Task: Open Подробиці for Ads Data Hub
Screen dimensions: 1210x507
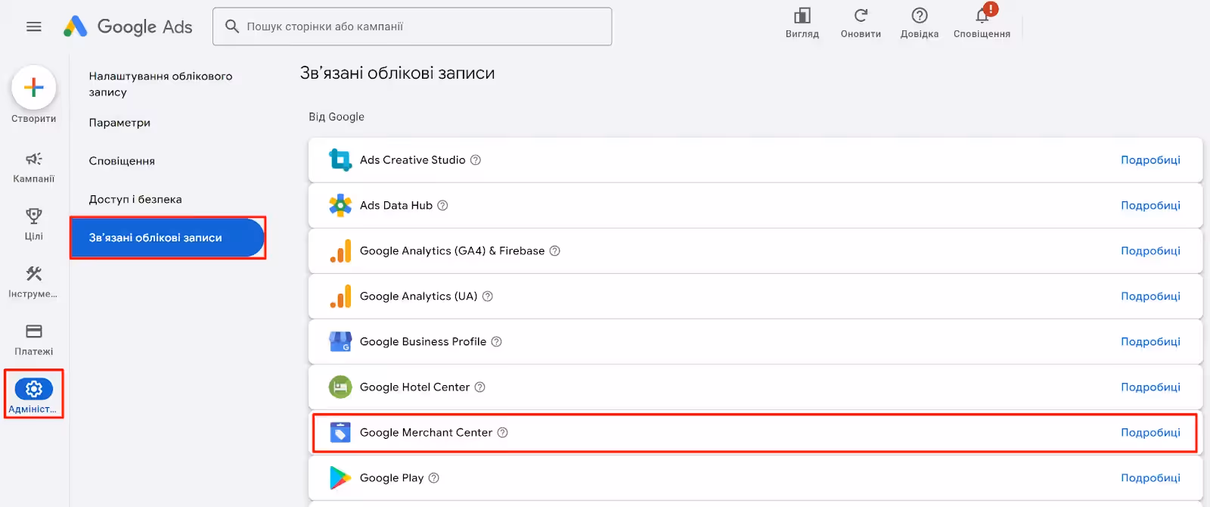Action: 1150,205
